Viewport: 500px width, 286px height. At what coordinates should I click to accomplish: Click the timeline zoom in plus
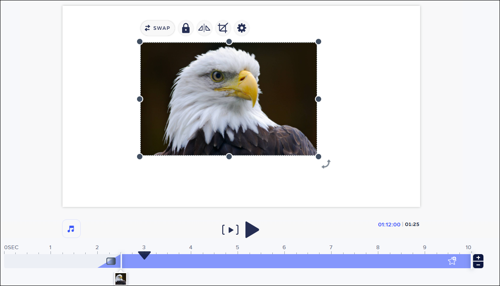[x=478, y=257]
